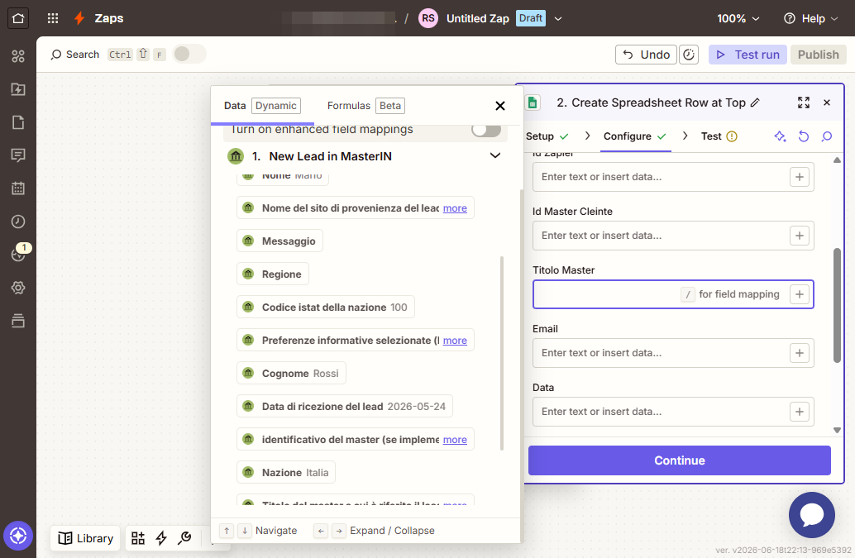Select the Nazione Italia data field

click(286, 473)
